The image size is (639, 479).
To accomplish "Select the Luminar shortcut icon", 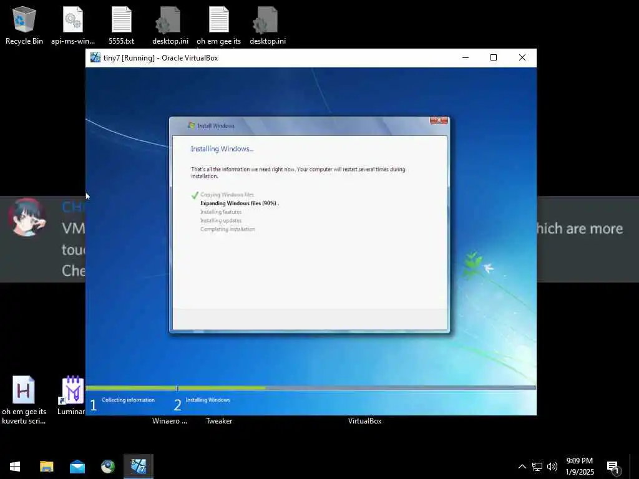I will 72,395.
